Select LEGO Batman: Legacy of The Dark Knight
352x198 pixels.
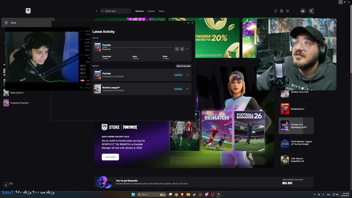[296, 143]
